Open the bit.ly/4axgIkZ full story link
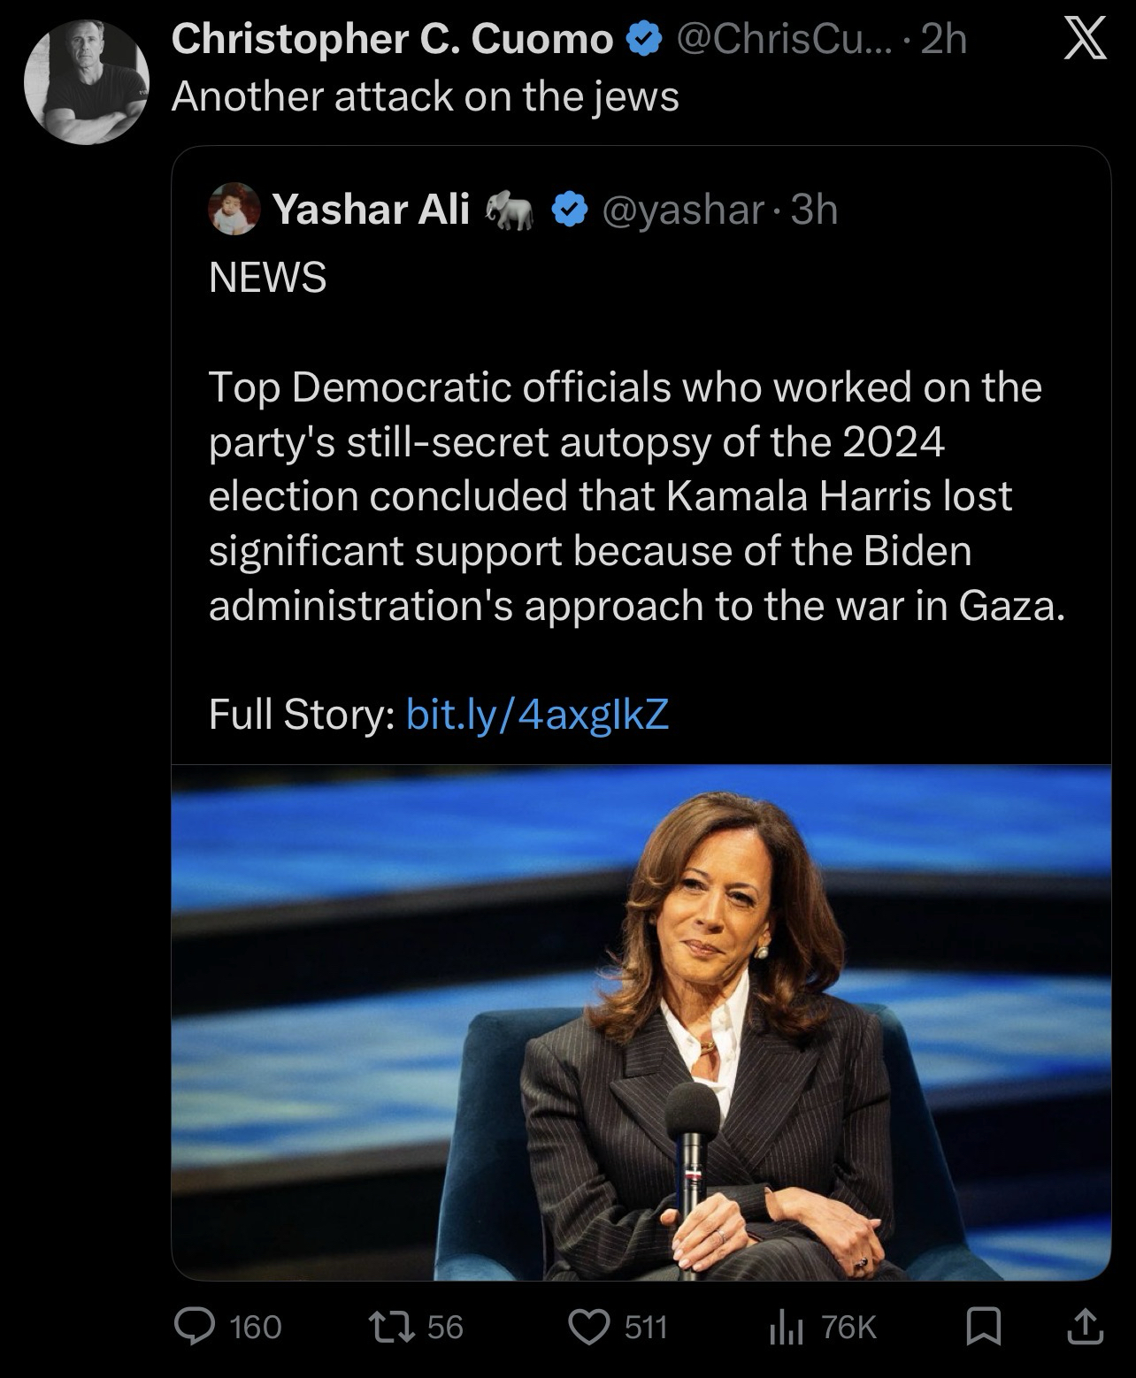The image size is (1136, 1378). [536, 714]
